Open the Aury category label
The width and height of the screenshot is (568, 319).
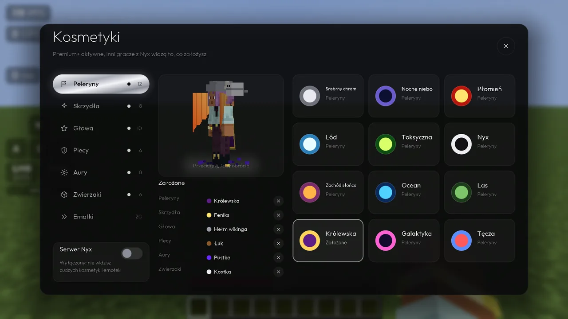click(x=80, y=172)
